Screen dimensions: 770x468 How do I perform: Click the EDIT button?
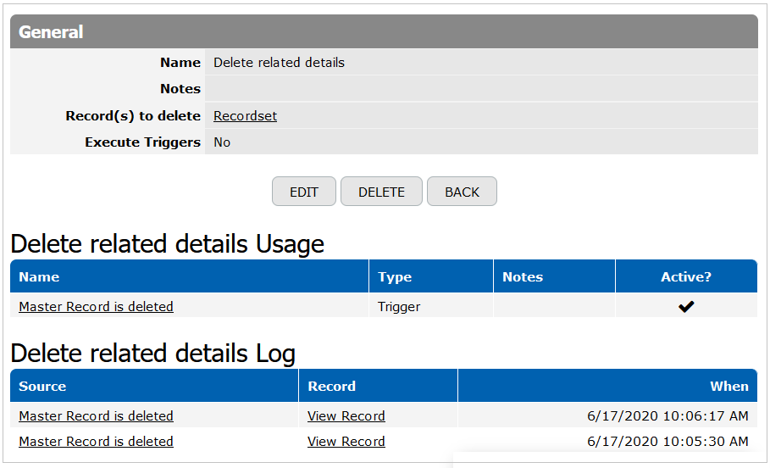click(x=304, y=192)
